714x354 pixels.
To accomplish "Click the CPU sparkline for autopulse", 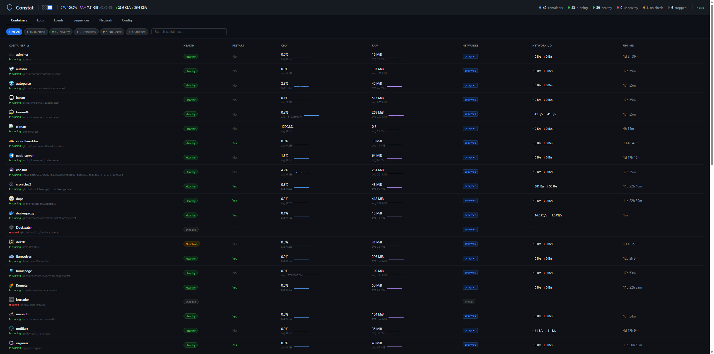I will pyautogui.click(x=301, y=86).
